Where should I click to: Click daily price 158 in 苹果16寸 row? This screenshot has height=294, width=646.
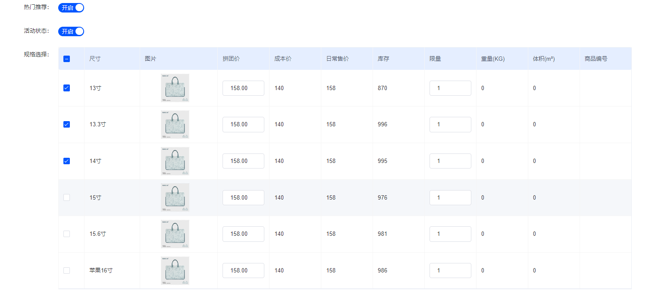click(331, 270)
